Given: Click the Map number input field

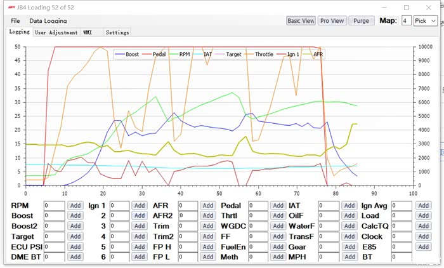Looking at the screenshot, I should [406, 21].
